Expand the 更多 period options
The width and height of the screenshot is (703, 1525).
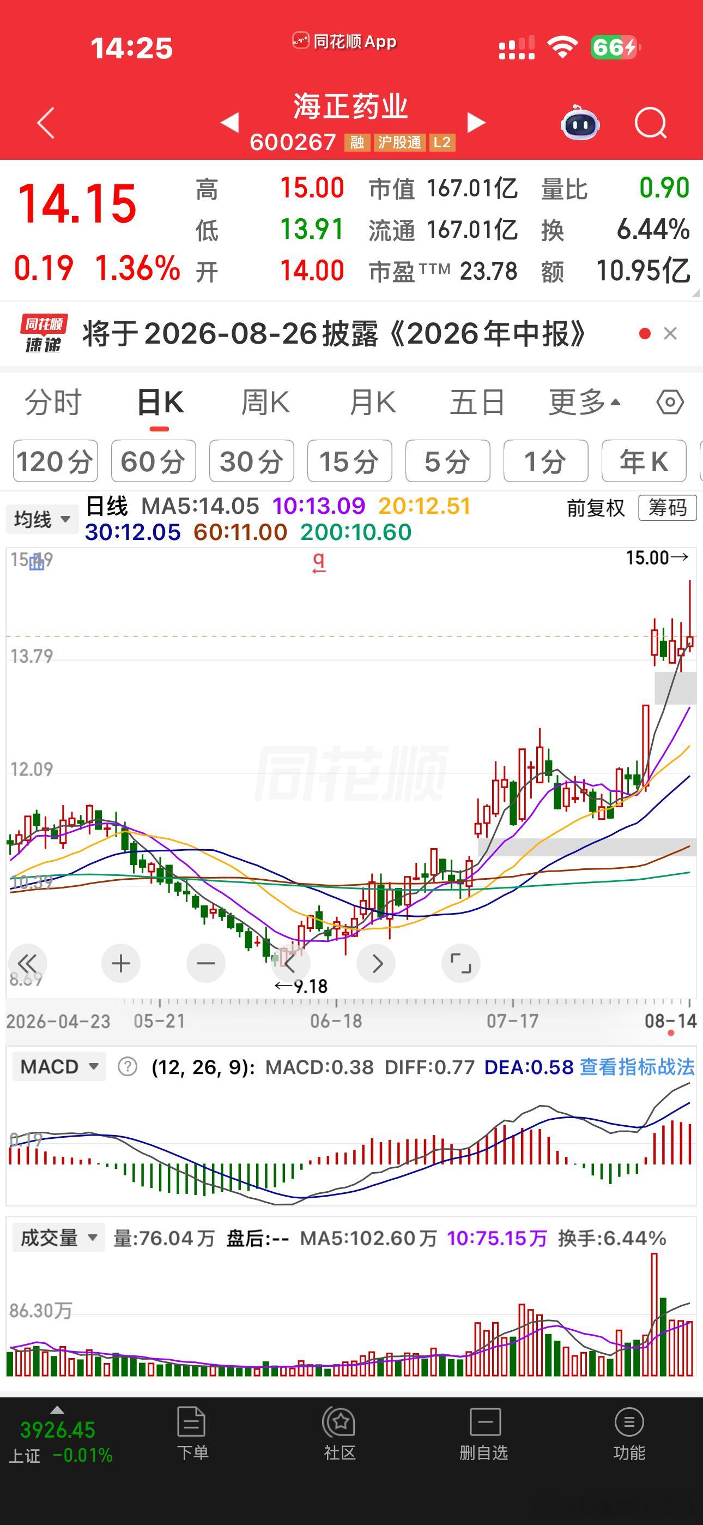[x=585, y=403]
